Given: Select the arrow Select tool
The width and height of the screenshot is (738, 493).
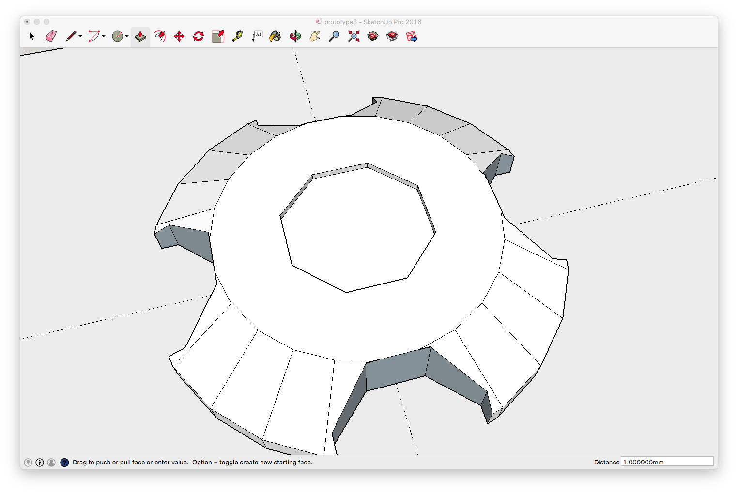Looking at the screenshot, I should 32,36.
